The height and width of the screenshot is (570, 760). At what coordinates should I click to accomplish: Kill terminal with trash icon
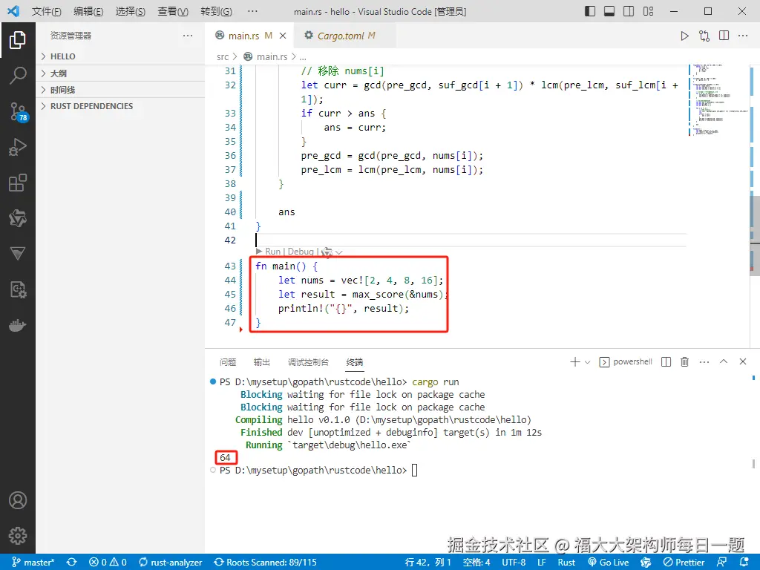(684, 361)
